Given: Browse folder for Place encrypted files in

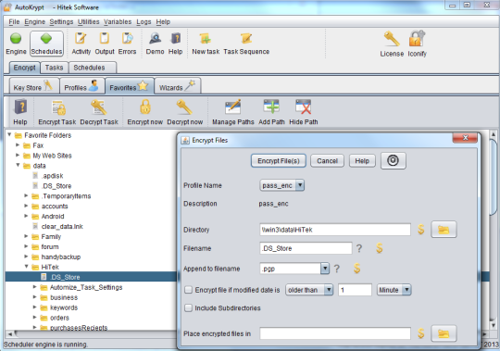Looking at the screenshot, I should click(x=444, y=333).
